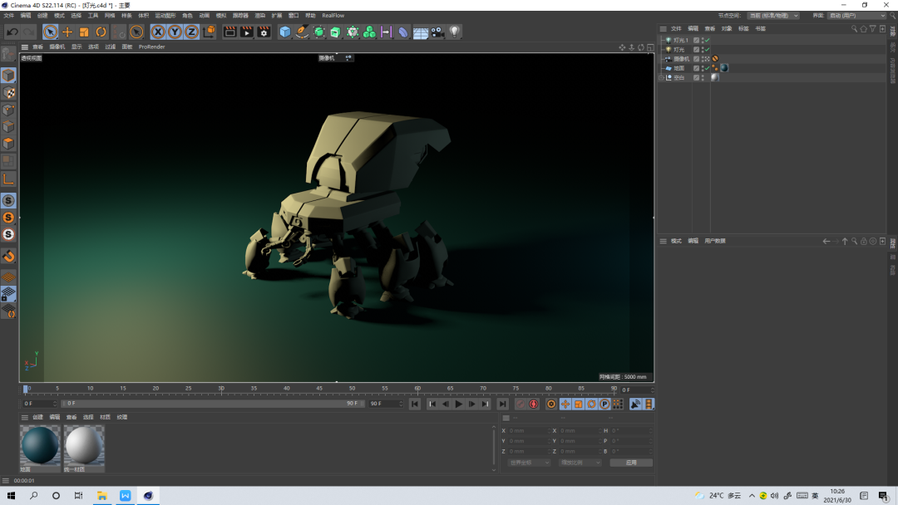Play the animation forward
This screenshot has width=898, height=505.
pyautogui.click(x=459, y=404)
